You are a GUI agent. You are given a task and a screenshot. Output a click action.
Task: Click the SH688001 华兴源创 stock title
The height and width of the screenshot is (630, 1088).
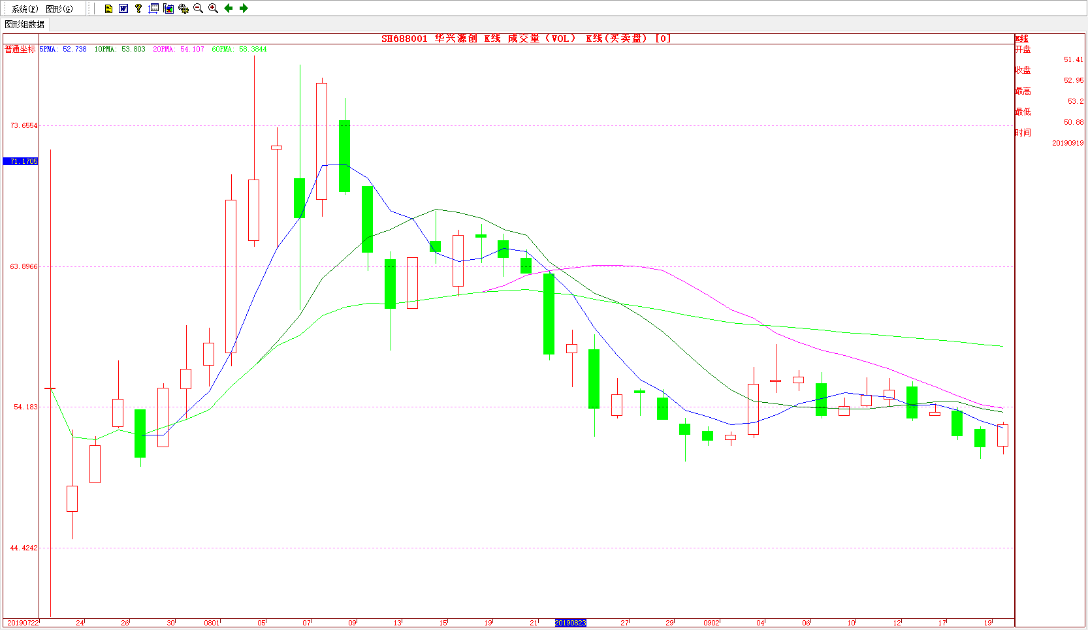click(429, 39)
